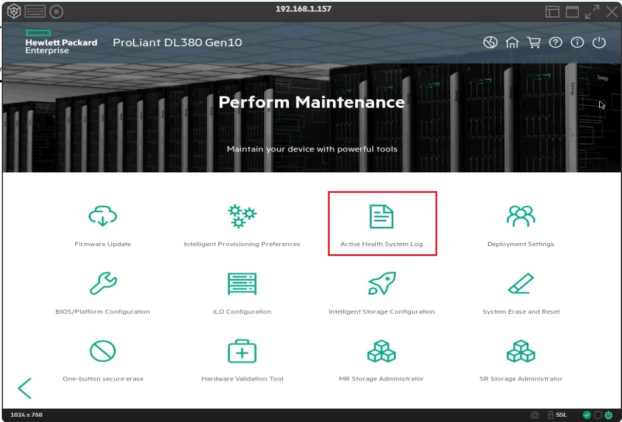Open Intelligent Provisioning Preferences gears icon
The image size is (622, 422).
(242, 216)
